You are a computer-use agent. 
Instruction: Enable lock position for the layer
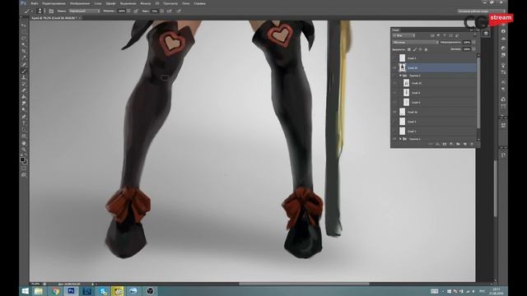(420, 49)
